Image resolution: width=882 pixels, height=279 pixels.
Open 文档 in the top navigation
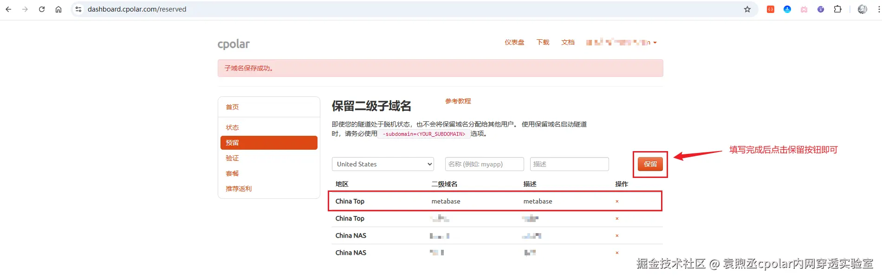pyautogui.click(x=568, y=42)
